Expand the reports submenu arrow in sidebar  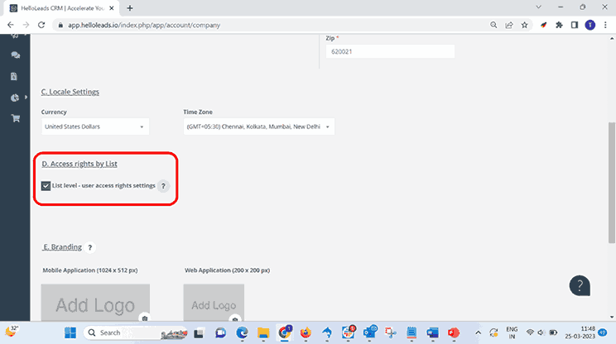click(x=26, y=98)
